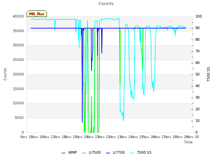Click the 10000 y-axis tick label

click(x=18, y=103)
